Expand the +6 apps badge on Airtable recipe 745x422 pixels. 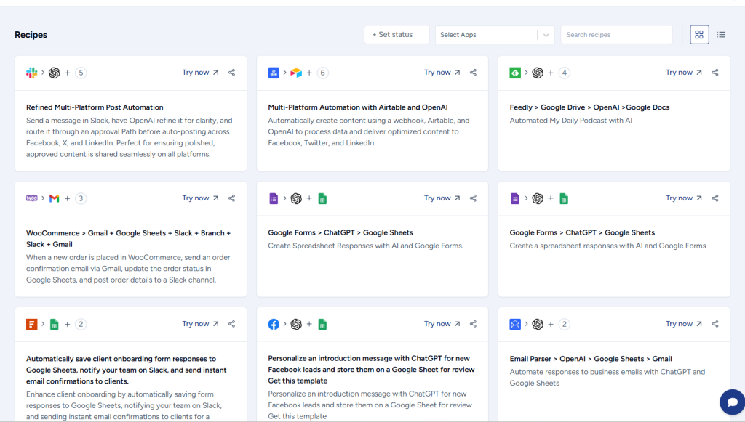tap(322, 73)
